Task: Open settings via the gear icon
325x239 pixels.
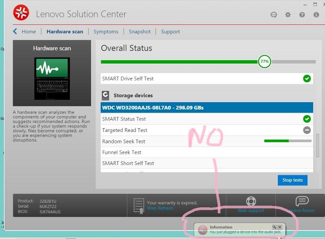Action: pos(288,15)
